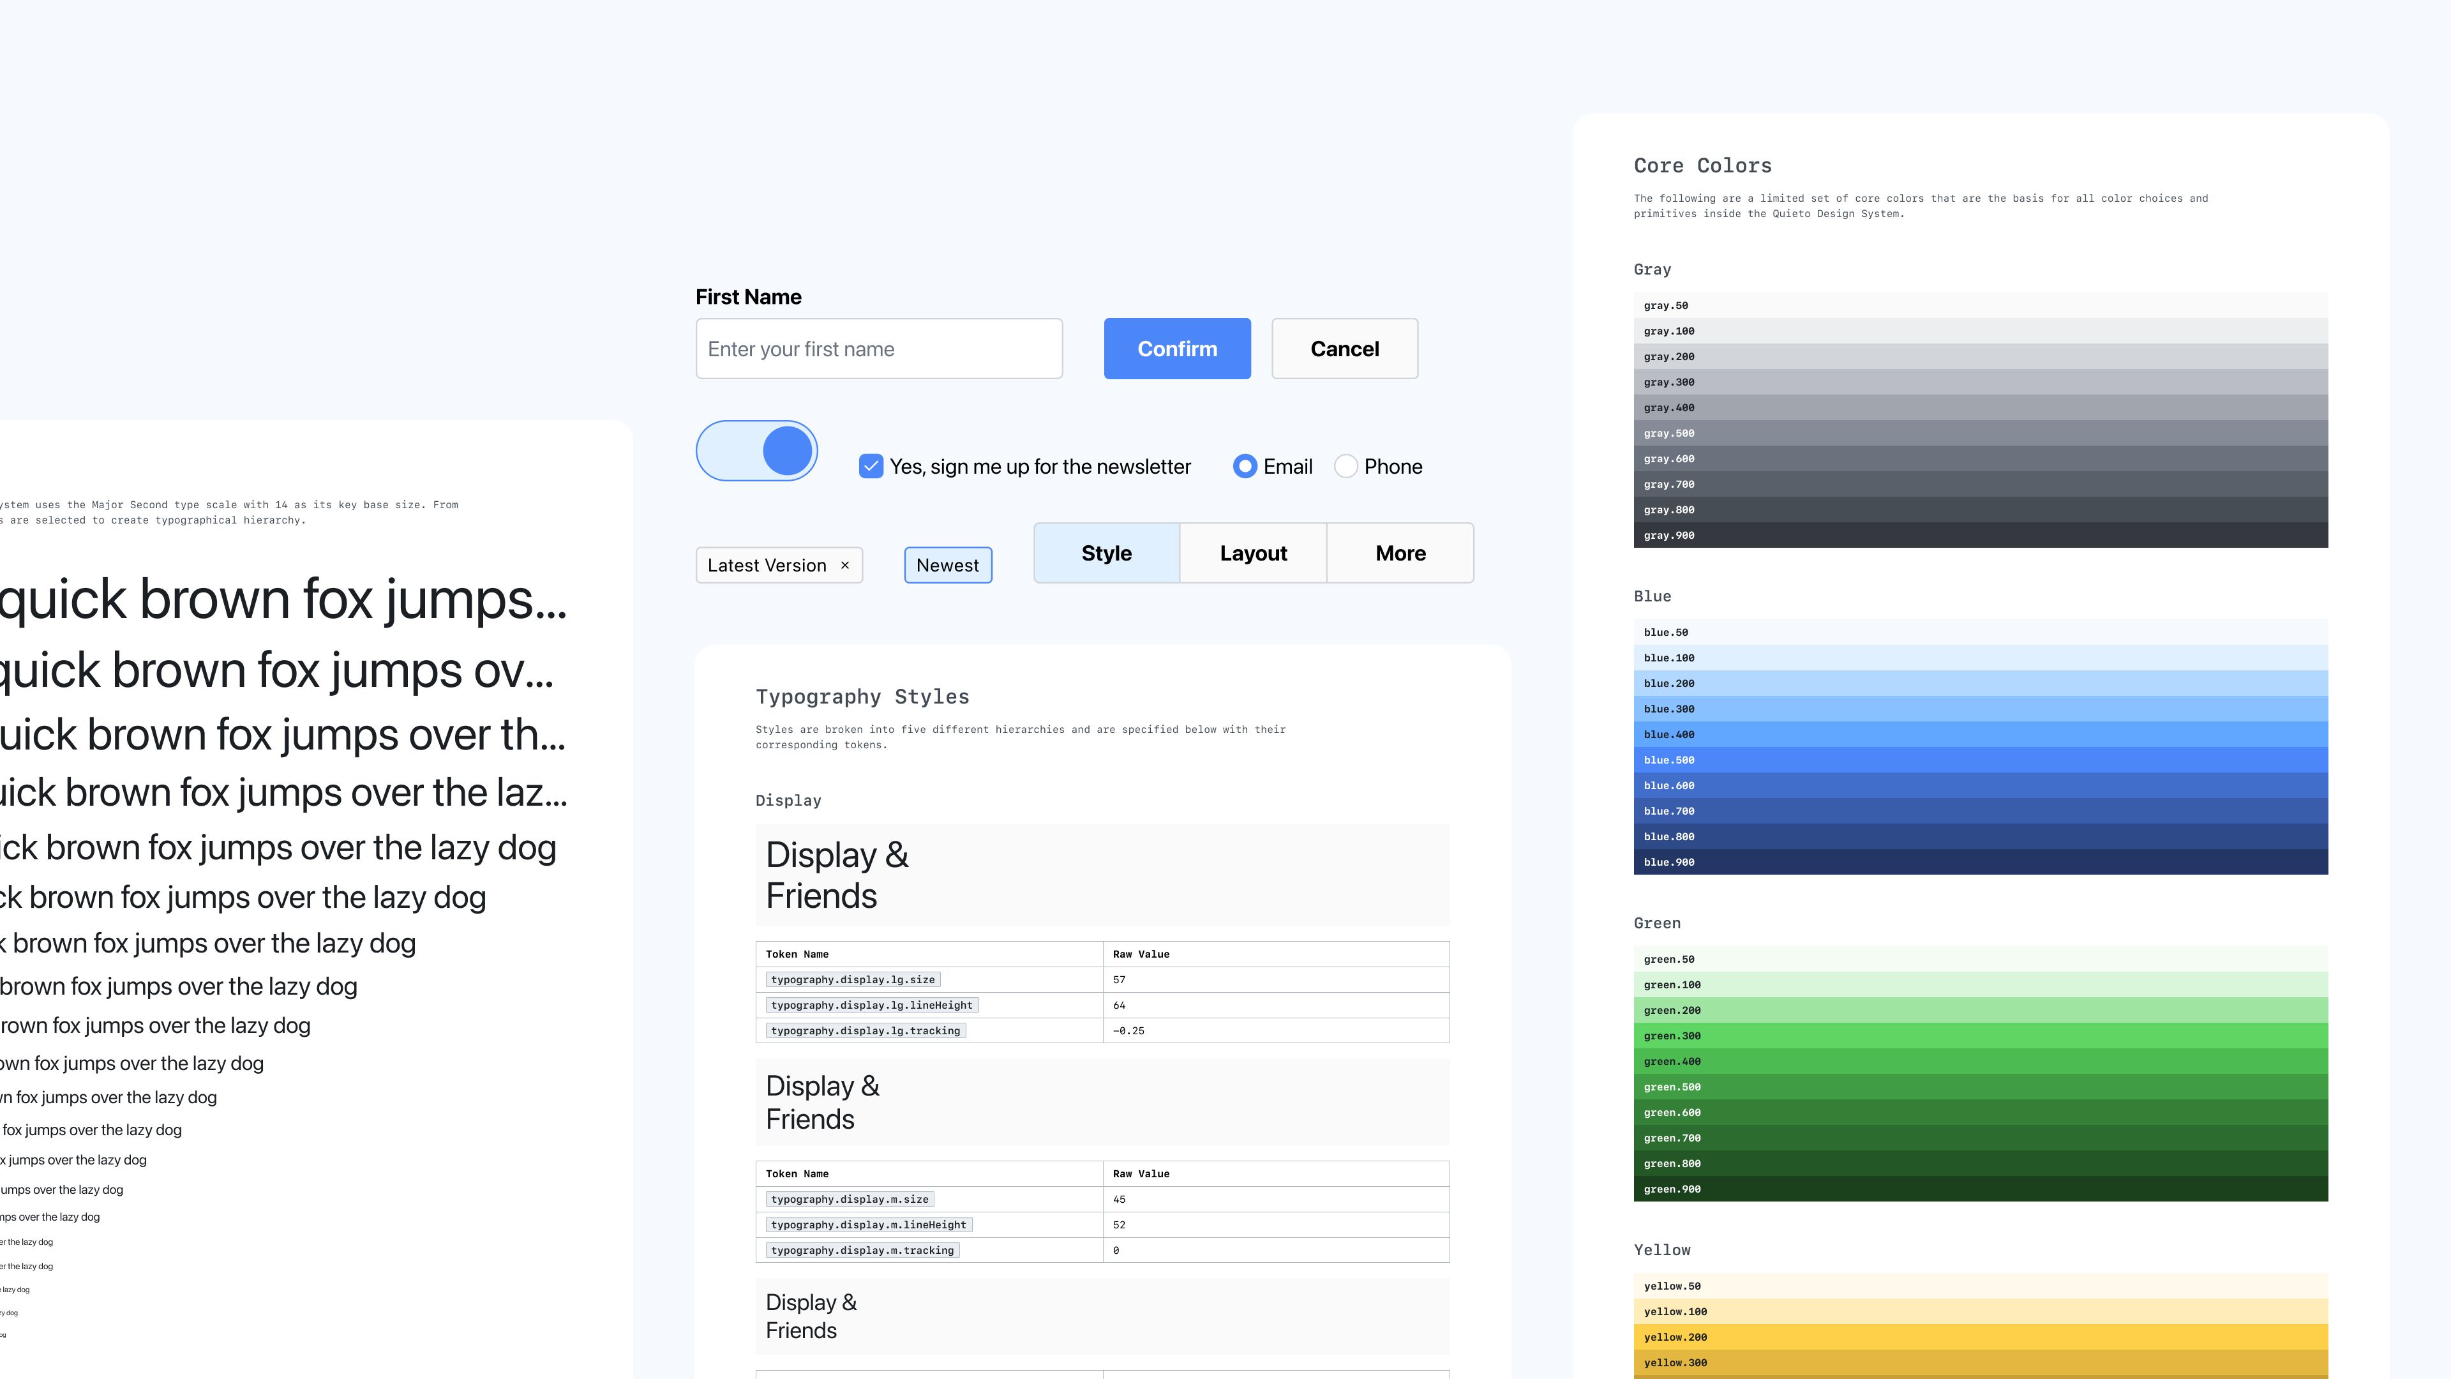
Task: Click the typography.display.m.lineHeight token
Action: coord(868,1225)
